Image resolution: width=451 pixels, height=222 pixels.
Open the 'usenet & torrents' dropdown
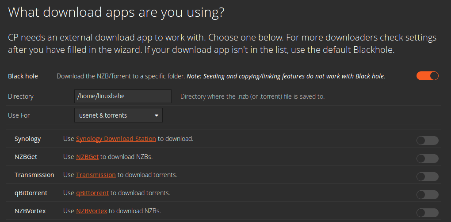click(x=118, y=115)
